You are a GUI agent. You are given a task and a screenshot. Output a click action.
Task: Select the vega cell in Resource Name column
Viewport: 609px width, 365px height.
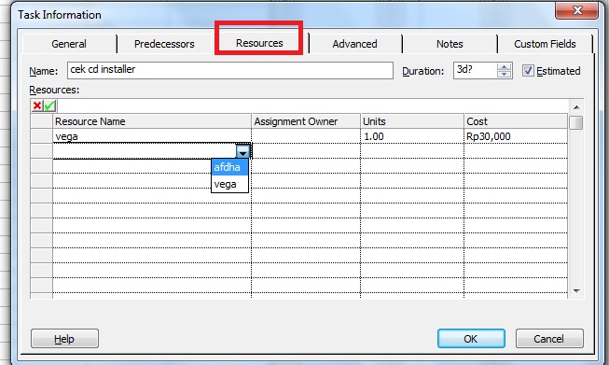tap(152, 136)
